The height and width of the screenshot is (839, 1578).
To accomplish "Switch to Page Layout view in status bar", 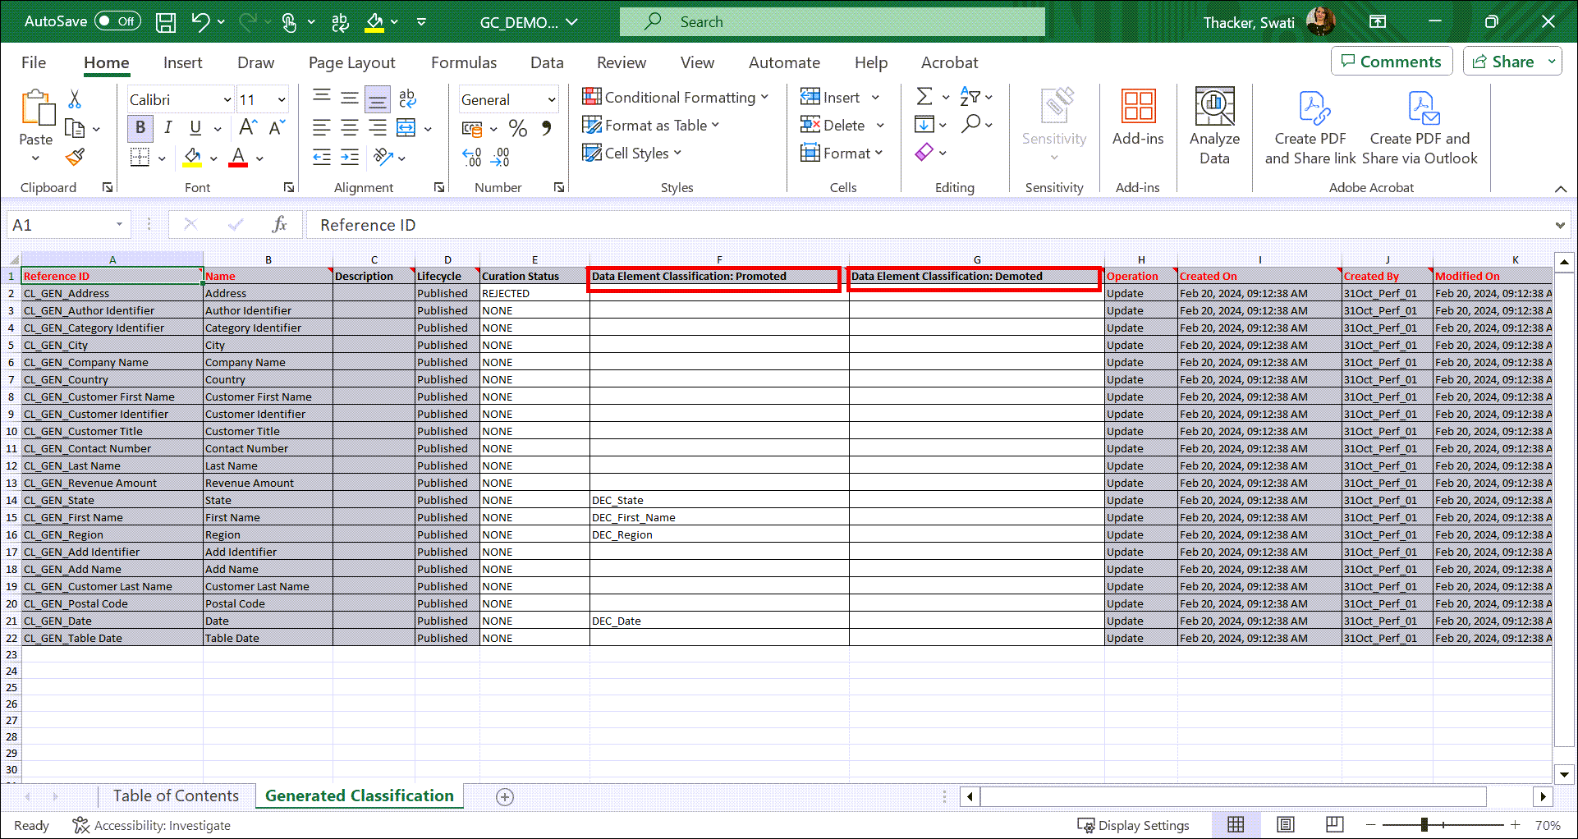I will pos(1286,825).
